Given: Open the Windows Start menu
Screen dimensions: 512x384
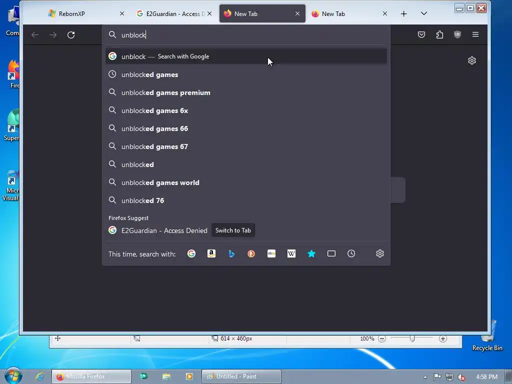Looking at the screenshot, I should click(13, 376).
